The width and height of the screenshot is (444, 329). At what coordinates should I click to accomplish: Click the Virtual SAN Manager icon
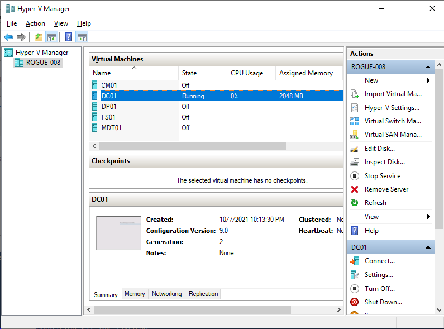(x=355, y=135)
